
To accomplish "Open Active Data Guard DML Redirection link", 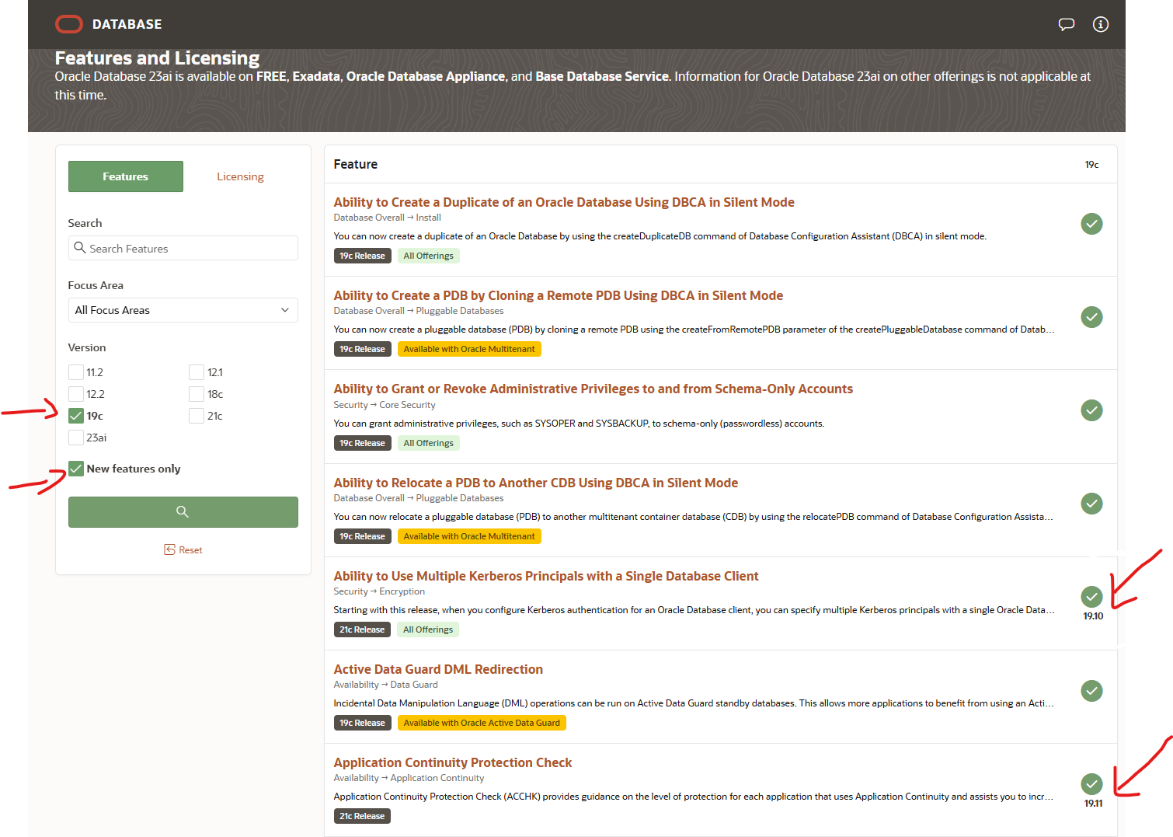I will [x=438, y=669].
